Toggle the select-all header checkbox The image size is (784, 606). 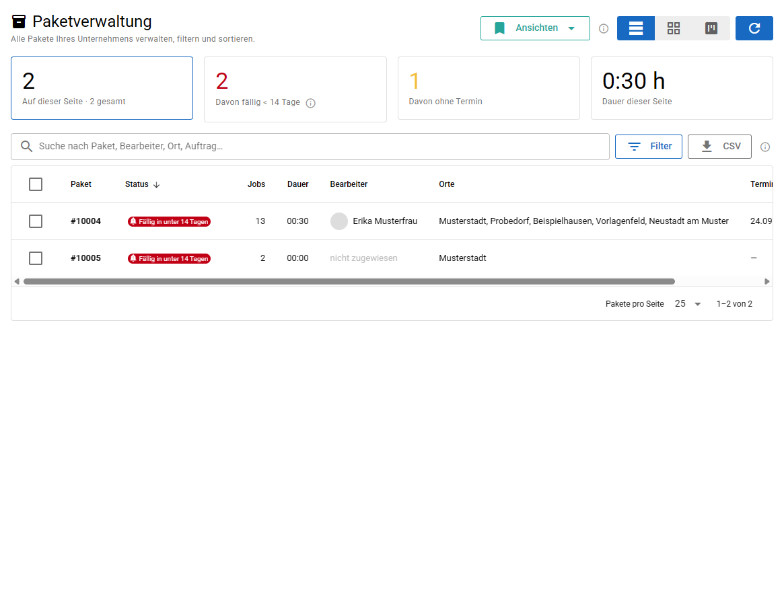[36, 184]
